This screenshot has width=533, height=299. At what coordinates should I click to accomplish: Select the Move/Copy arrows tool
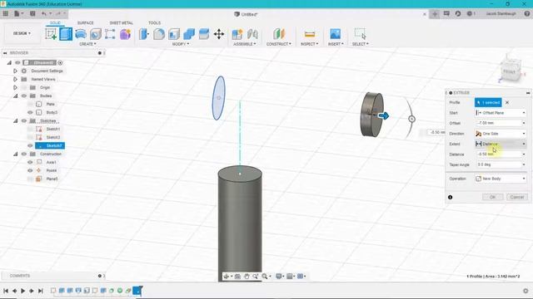[219, 34]
